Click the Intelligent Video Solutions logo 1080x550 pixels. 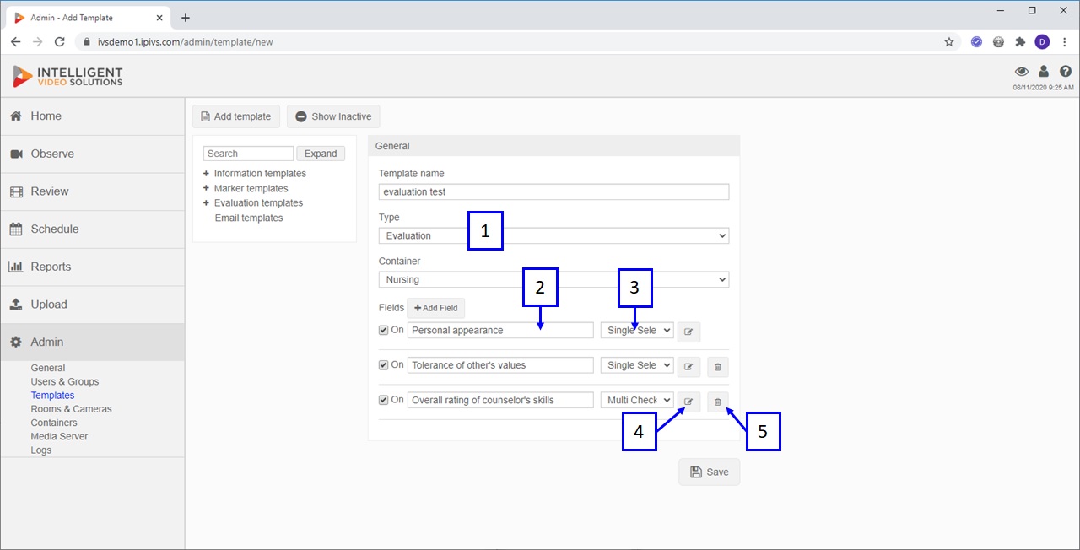67,77
